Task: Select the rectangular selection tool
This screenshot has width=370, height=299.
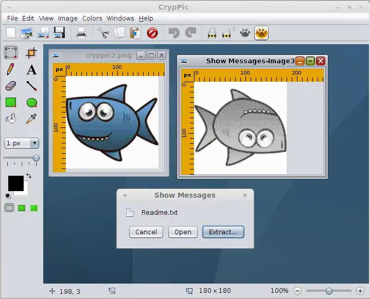Action: click(x=11, y=52)
